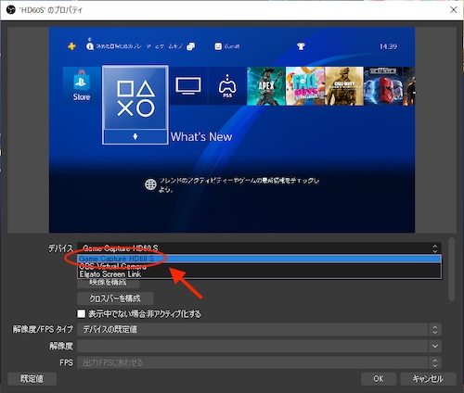Click the 既定値 button

click(32, 379)
